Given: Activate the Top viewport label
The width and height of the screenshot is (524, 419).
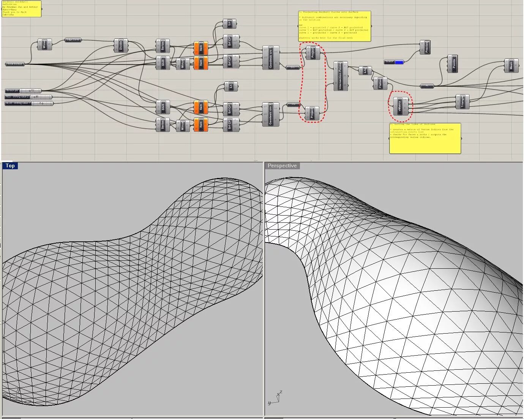Looking at the screenshot, I should click(x=10, y=165).
